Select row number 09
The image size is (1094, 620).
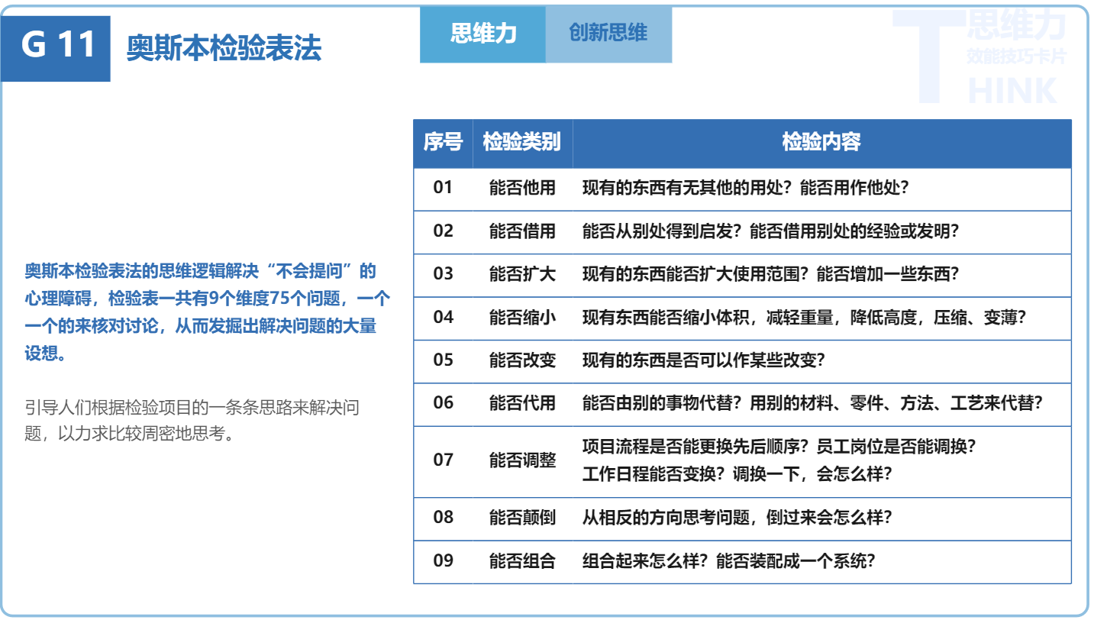[443, 560]
